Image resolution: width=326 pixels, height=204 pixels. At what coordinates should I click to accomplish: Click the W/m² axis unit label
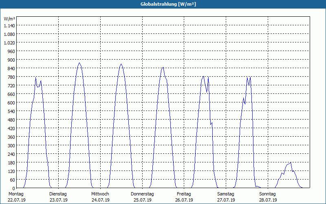9,19
